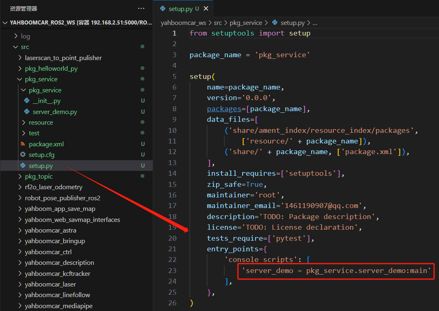This screenshot has height=311, width=439.
Task: Click the Python icon in the setup.py tab
Action: click(x=163, y=9)
